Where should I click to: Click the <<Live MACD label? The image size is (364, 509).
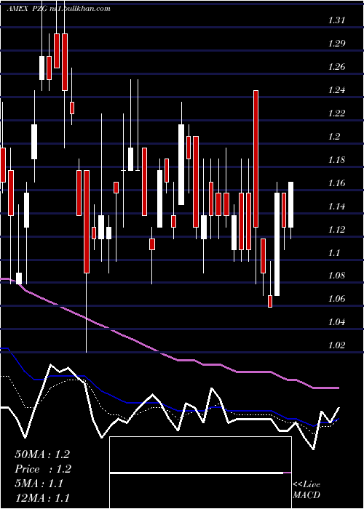306,490
